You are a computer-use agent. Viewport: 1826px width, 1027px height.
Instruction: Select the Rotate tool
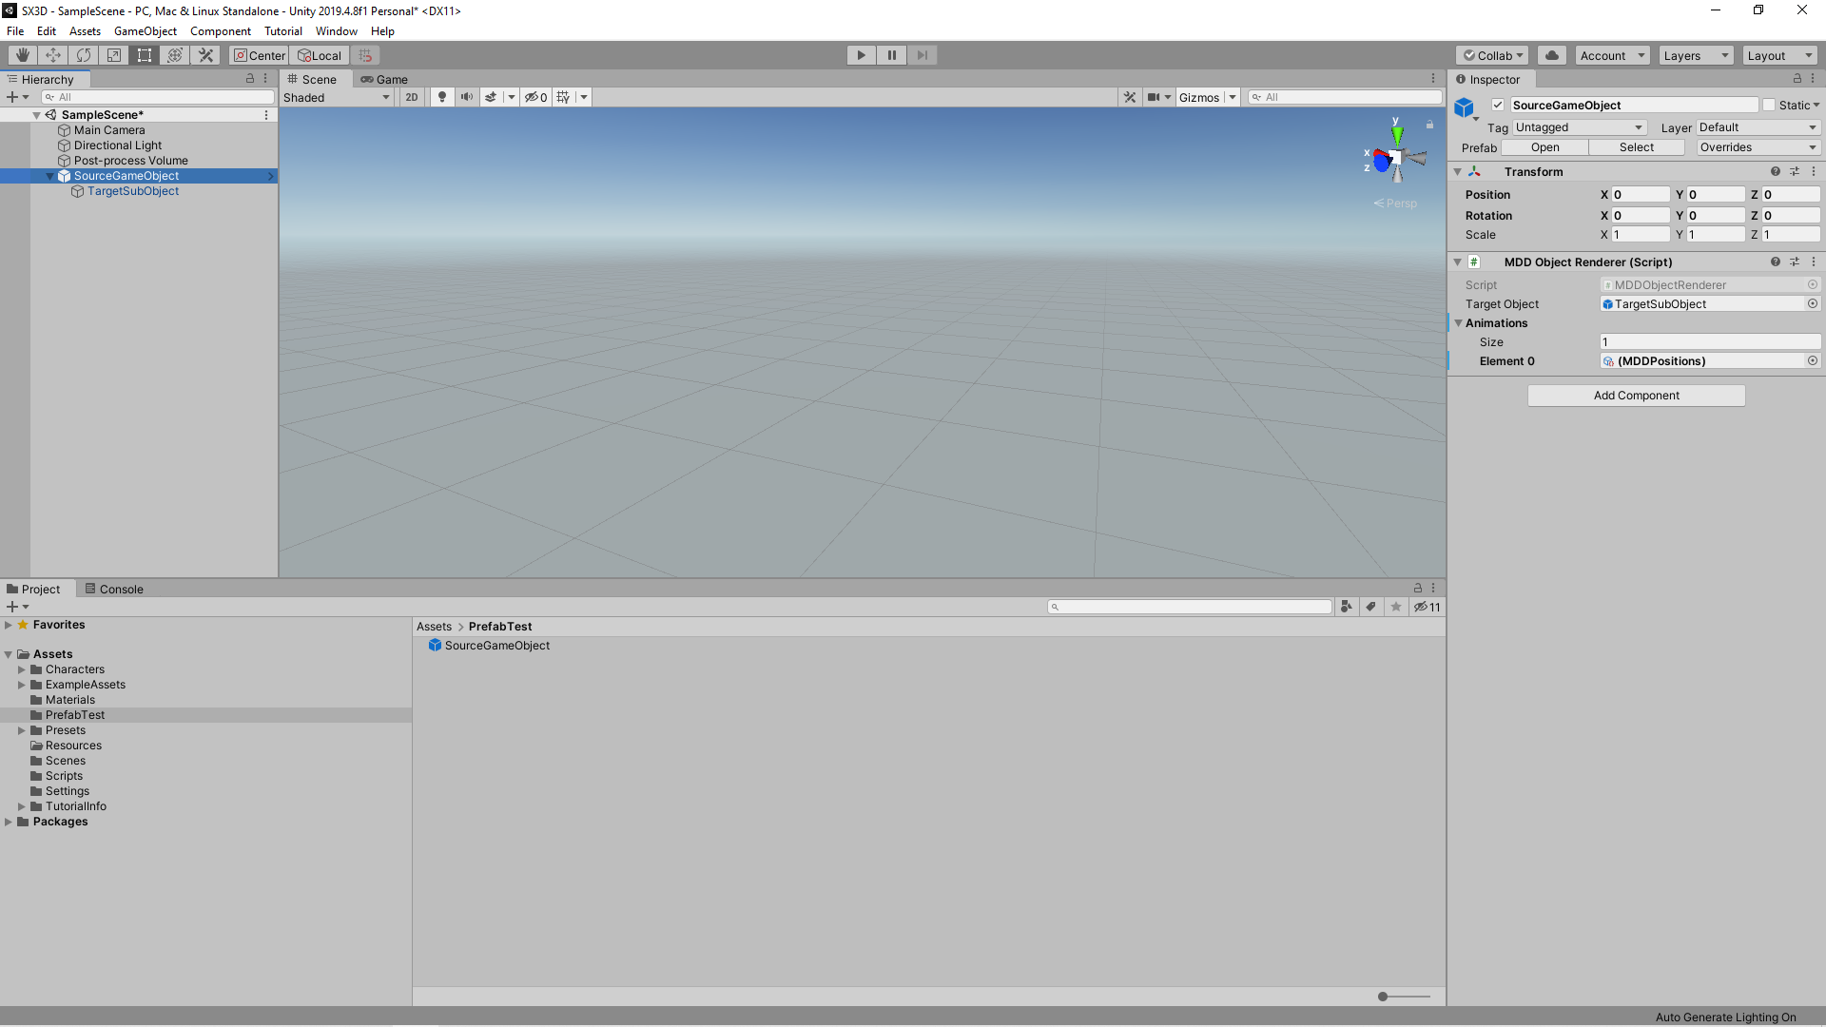(x=84, y=54)
